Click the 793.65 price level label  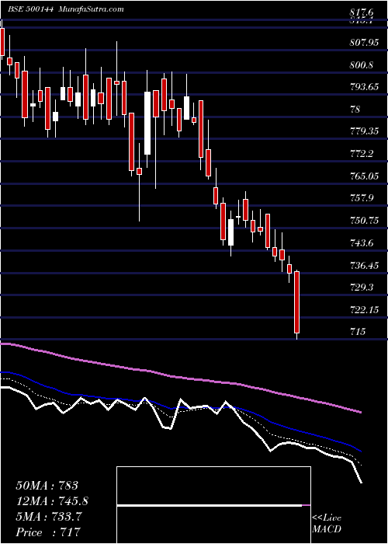(364, 87)
